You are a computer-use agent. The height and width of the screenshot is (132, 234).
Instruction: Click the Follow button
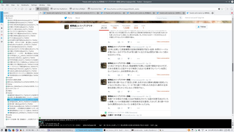[x=201, y=27]
